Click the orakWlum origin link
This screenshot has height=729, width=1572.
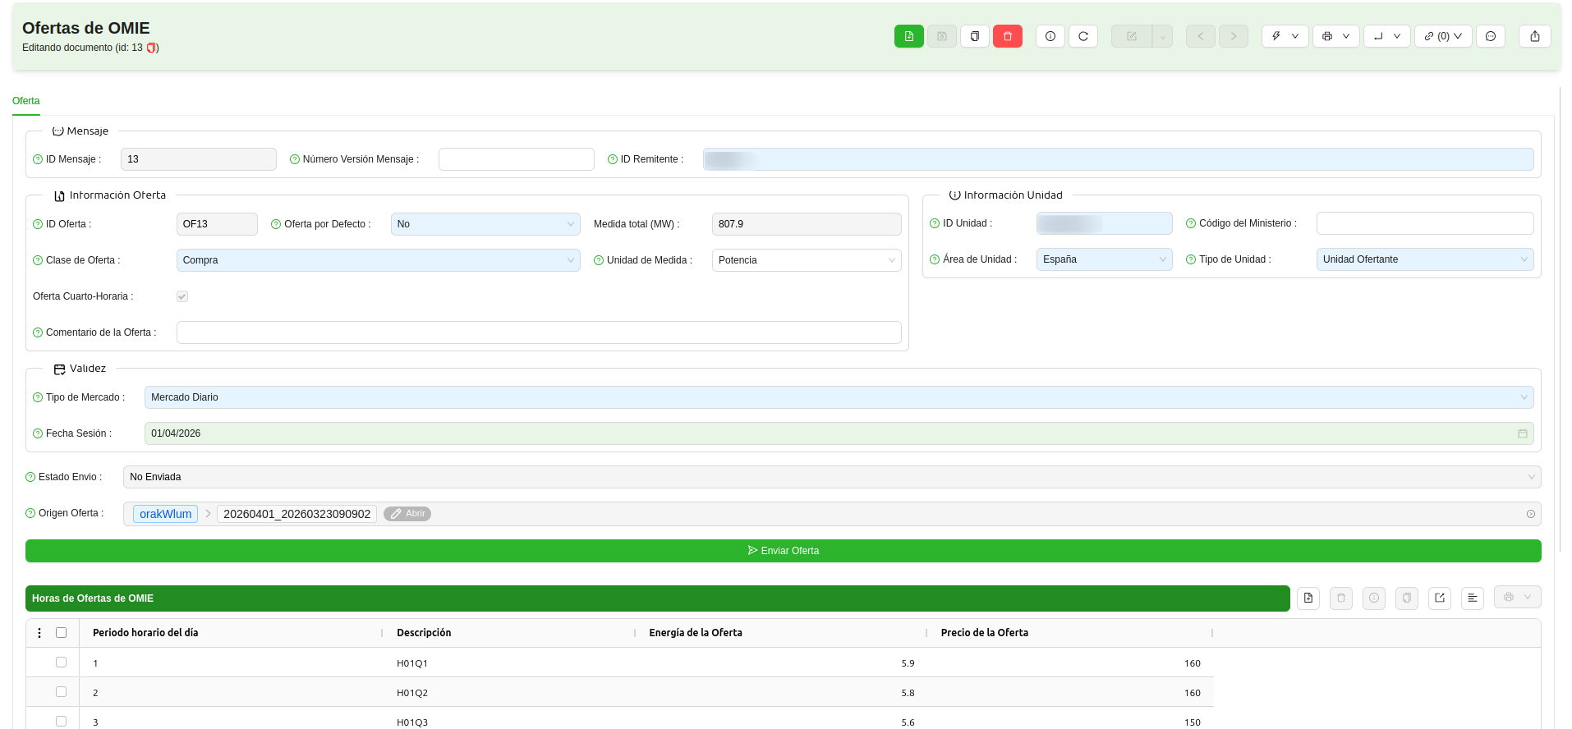(165, 514)
